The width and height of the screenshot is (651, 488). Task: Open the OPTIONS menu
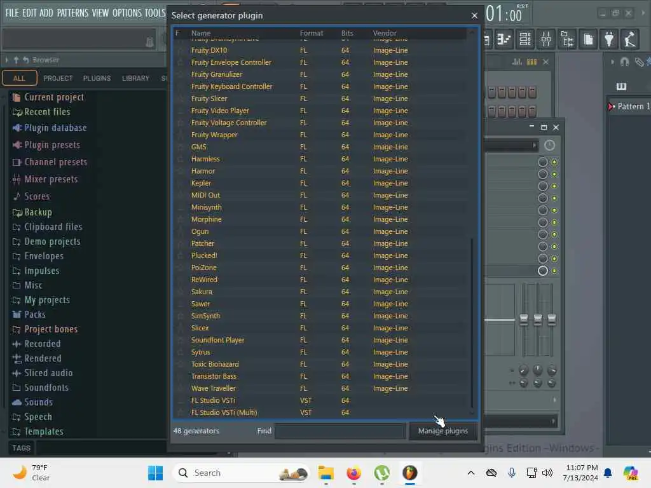[x=127, y=13]
